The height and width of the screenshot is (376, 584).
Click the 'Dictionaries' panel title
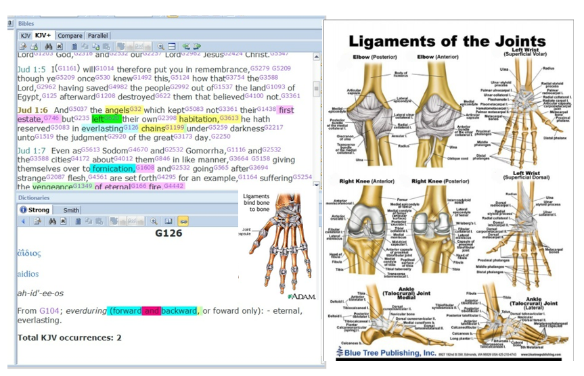[34, 197]
